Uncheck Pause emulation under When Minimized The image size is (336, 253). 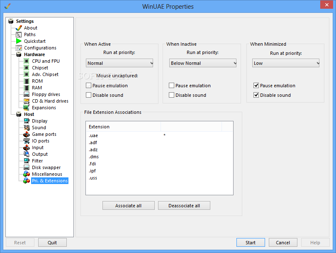pyautogui.click(x=256, y=86)
